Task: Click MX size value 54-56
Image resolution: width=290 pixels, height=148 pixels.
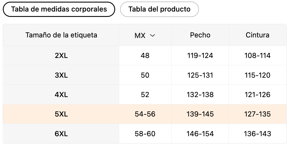Action: coord(145,114)
